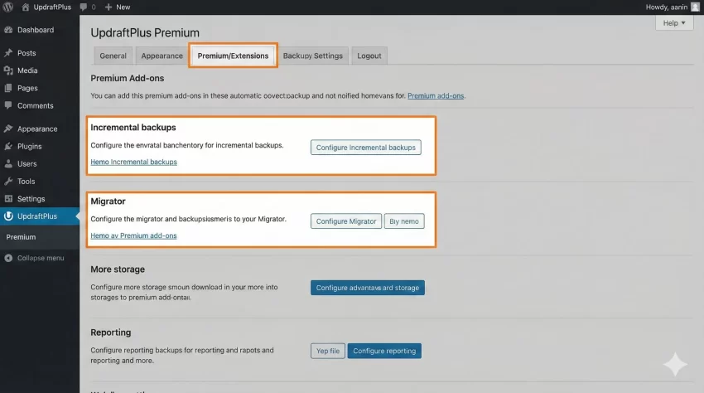Click the Reporting heading
Image resolution: width=704 pixels, height=393 pixels.
point(110,332)
